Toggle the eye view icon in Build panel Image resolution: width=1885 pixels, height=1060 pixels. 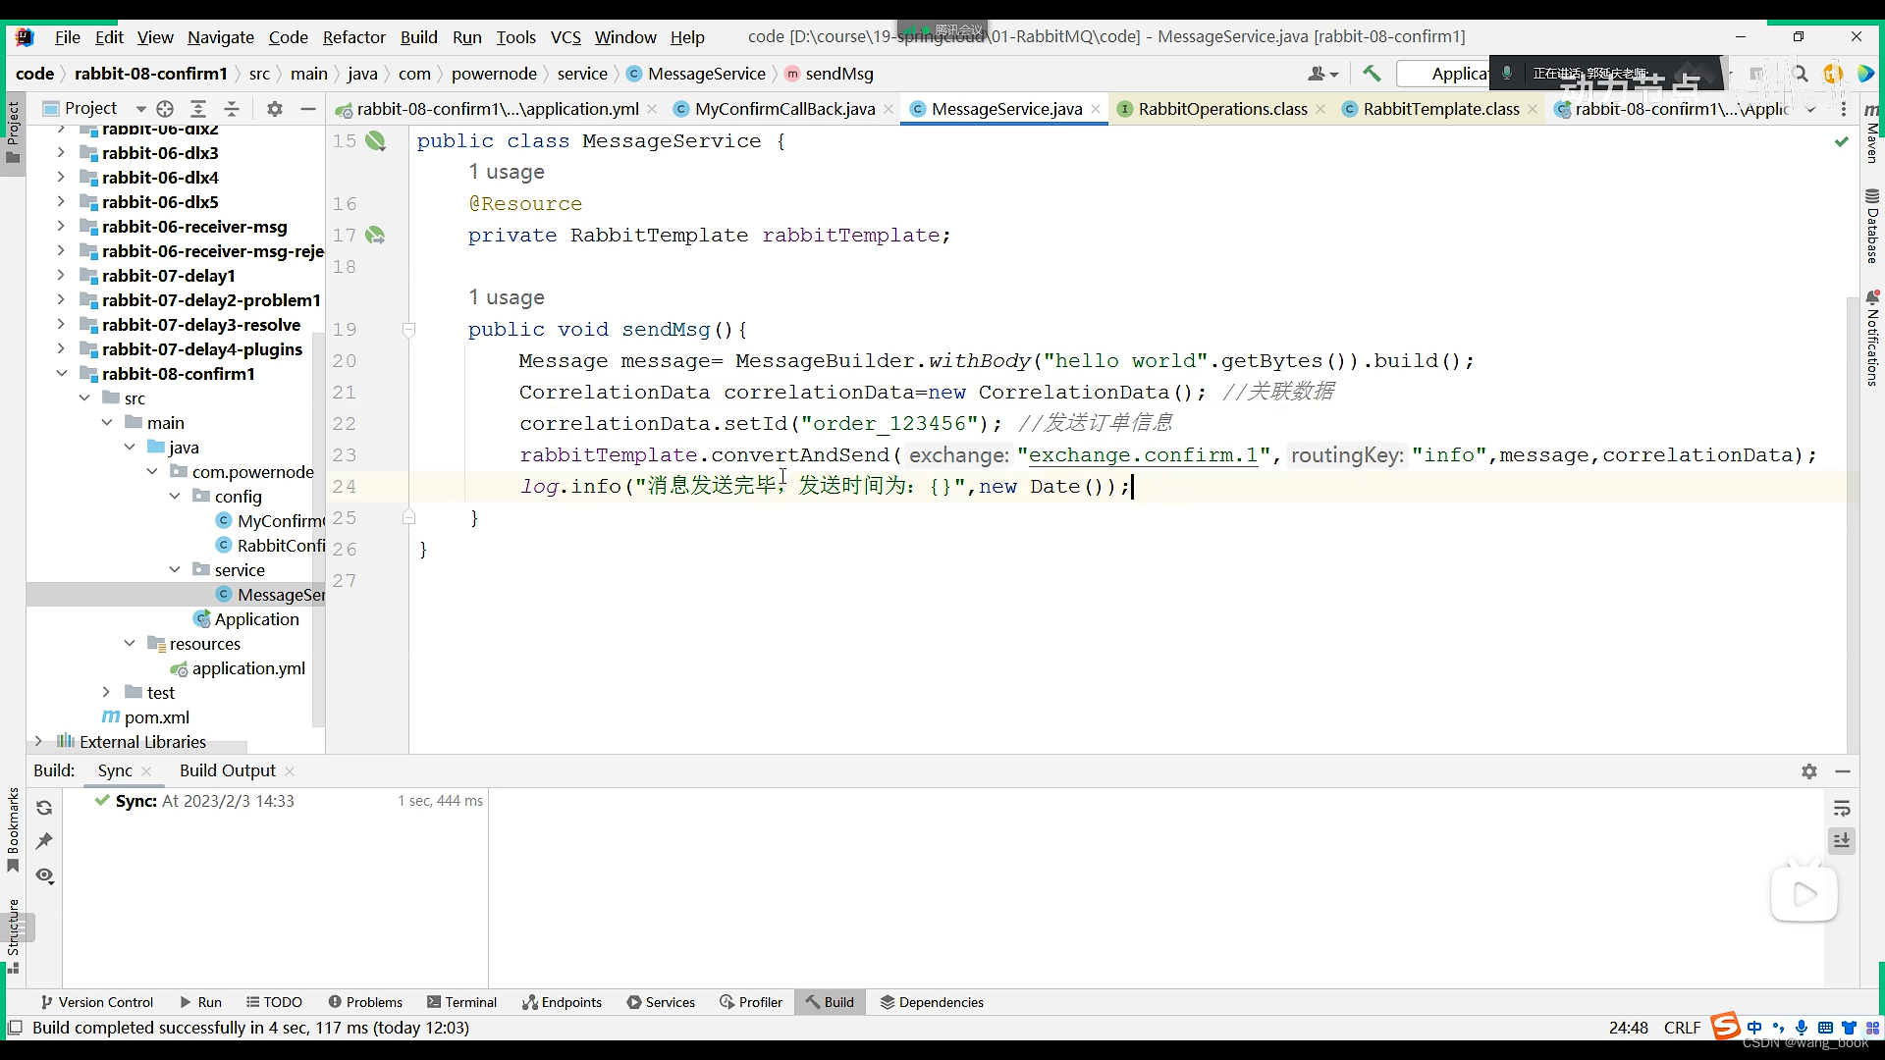(44, 875)
